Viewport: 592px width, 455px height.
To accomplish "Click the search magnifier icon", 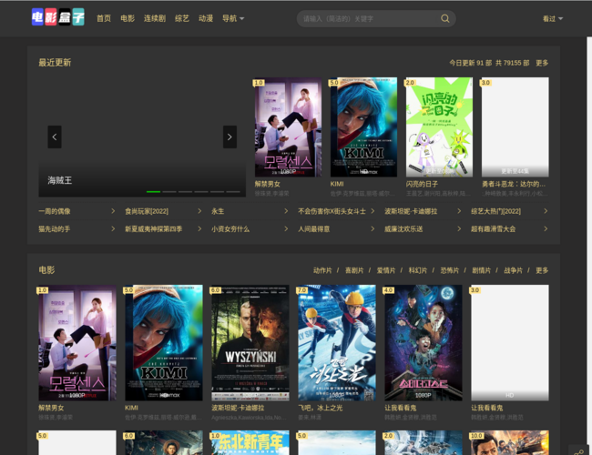I will point(445,18).
